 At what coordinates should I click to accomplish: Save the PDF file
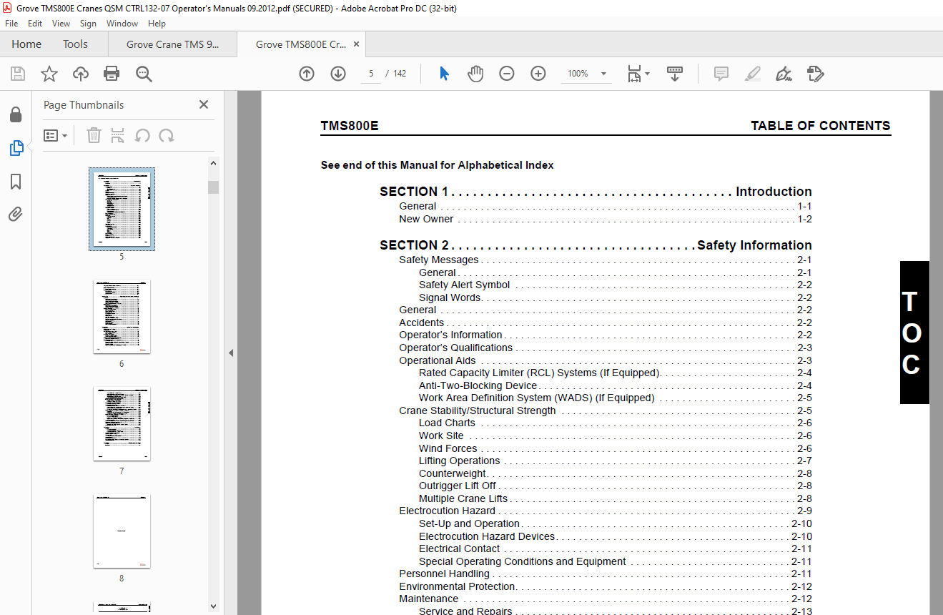coord(18,74)
